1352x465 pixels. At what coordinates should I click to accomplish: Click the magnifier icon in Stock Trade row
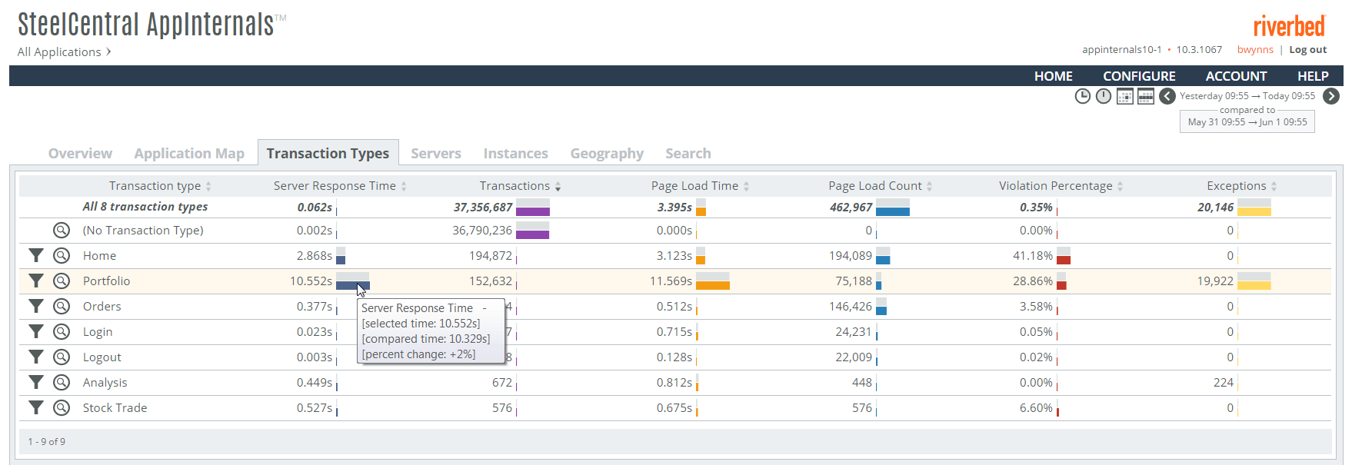(62, 407)
